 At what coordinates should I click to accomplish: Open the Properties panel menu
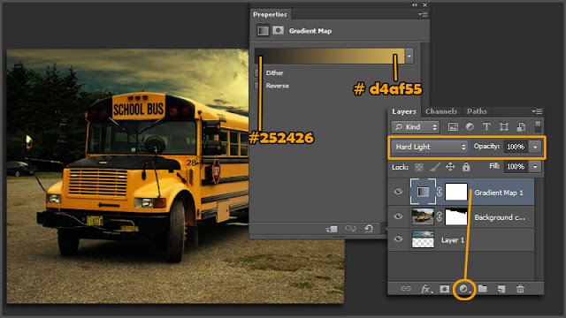[423, 14]
